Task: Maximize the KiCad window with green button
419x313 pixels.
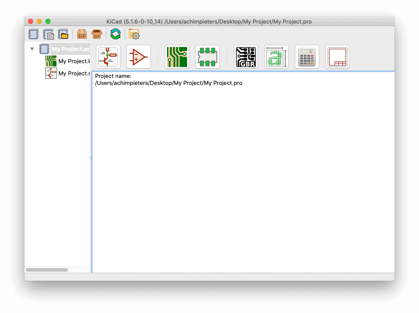Action: (48, 21)
